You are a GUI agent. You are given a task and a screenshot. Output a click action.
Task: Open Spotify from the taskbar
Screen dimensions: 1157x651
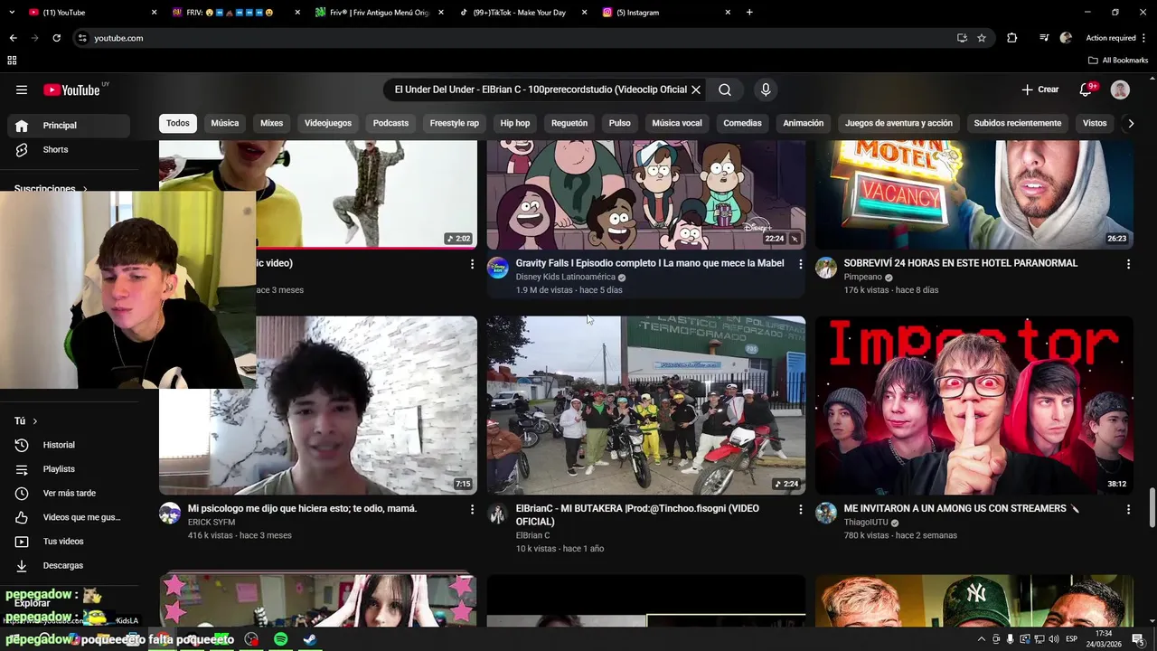(280, 639)
